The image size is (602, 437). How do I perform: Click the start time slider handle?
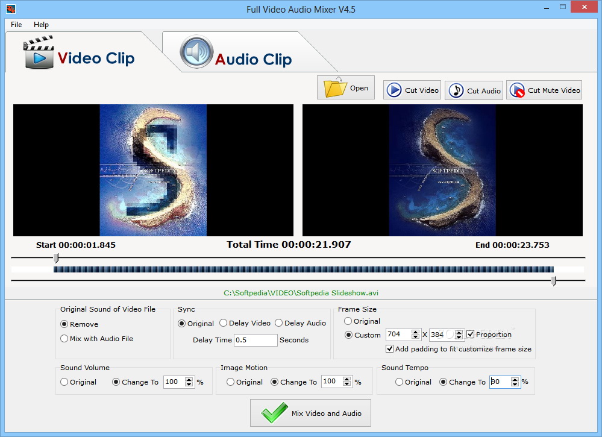pos(56,258)
